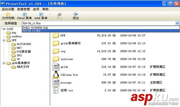Select the (hd2): 4136896 (2g) disk option
The width and height of the screenshot is (180, 107).
[101, 27]
